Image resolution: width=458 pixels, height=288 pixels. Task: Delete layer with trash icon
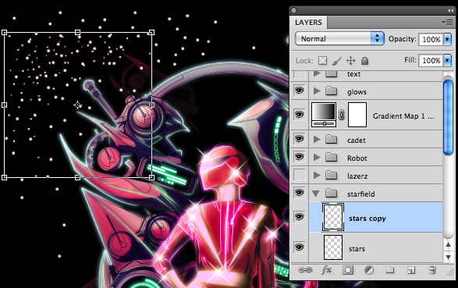432,270
